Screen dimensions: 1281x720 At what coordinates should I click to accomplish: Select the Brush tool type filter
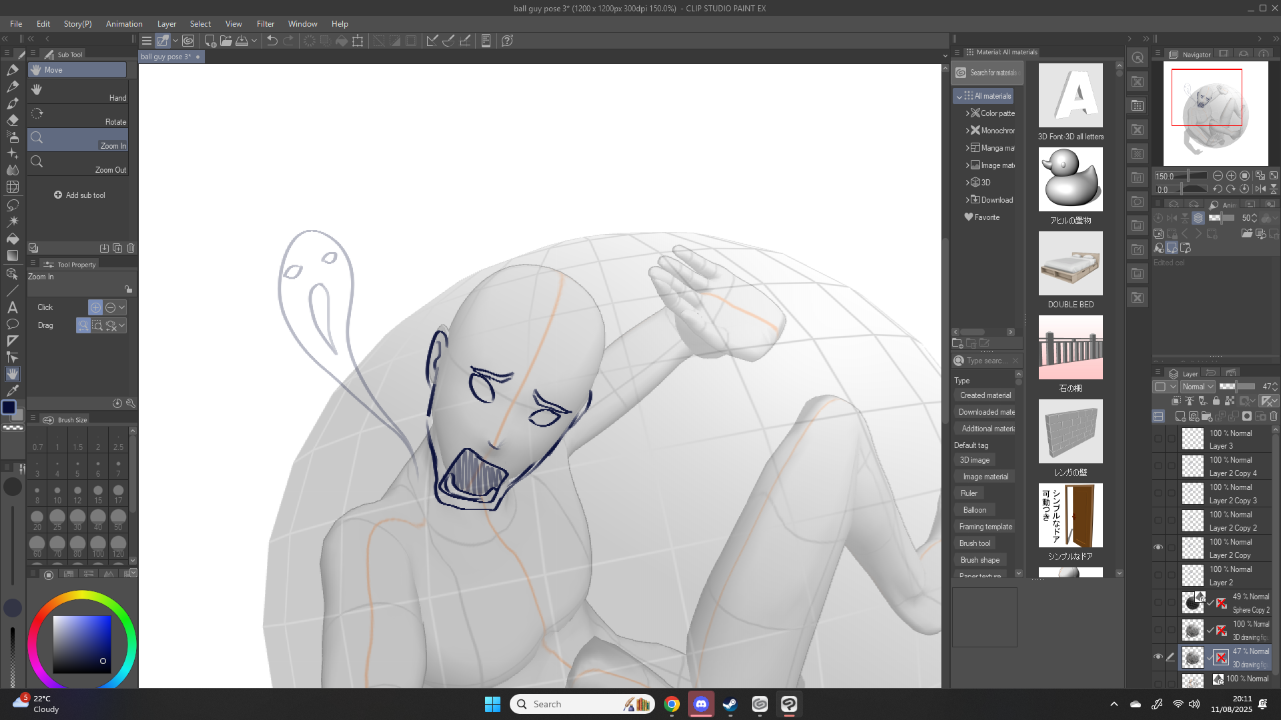[975, 543]
